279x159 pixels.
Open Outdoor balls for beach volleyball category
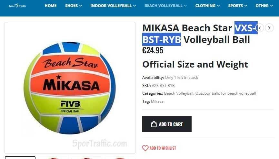tap(226, 93)
